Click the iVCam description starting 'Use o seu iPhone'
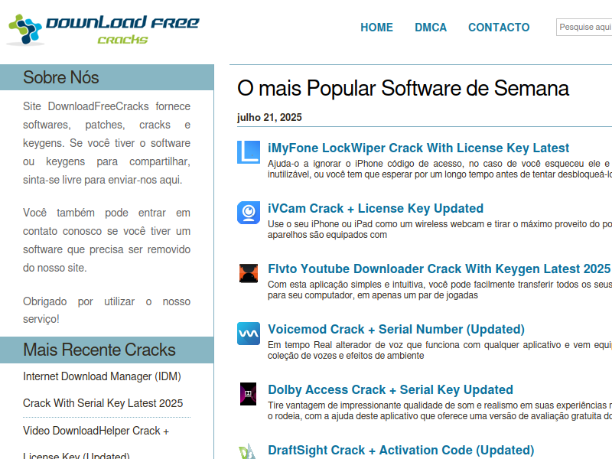Screen dimensions: 612x459 (440, 229)
